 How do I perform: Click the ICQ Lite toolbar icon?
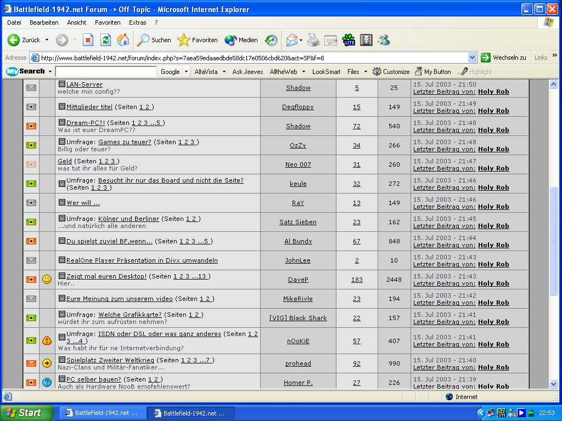[x=349, y=40]
